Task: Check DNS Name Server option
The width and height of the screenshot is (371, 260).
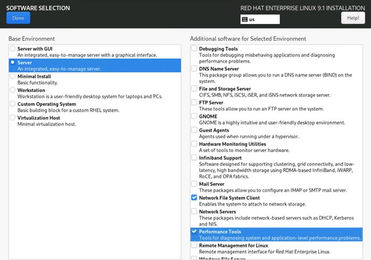Action: pyautogui.click(x=194, y=69)
